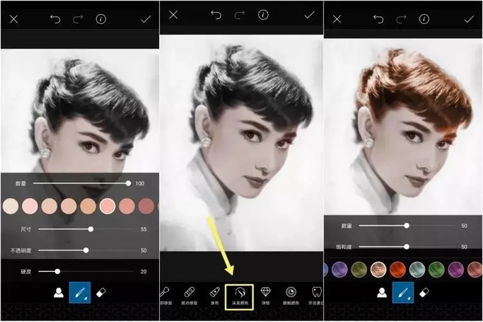Image resolution: width=483 pixels, height=322 pixels.
Task: Click the 数量 amount slider handle, left screen
Action: (128, 184)
